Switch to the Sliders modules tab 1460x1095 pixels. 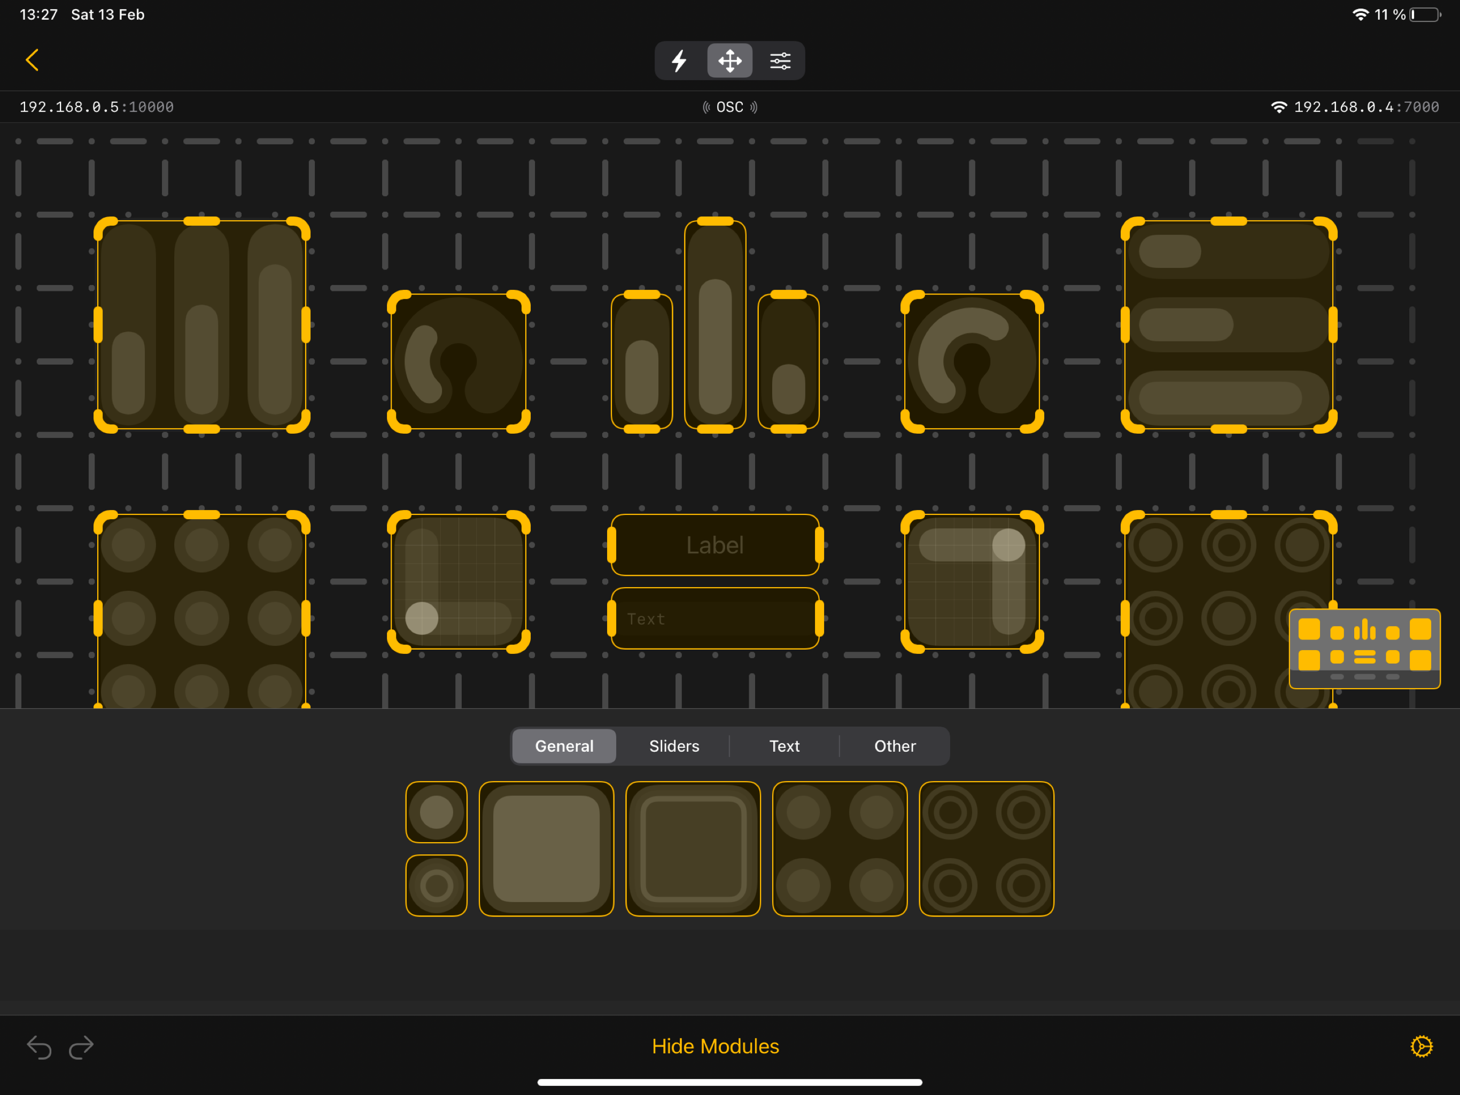(674, 746)
